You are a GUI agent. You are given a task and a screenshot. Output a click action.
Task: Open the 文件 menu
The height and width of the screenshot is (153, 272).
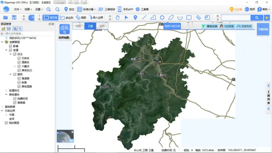click(x=18, y=9)
